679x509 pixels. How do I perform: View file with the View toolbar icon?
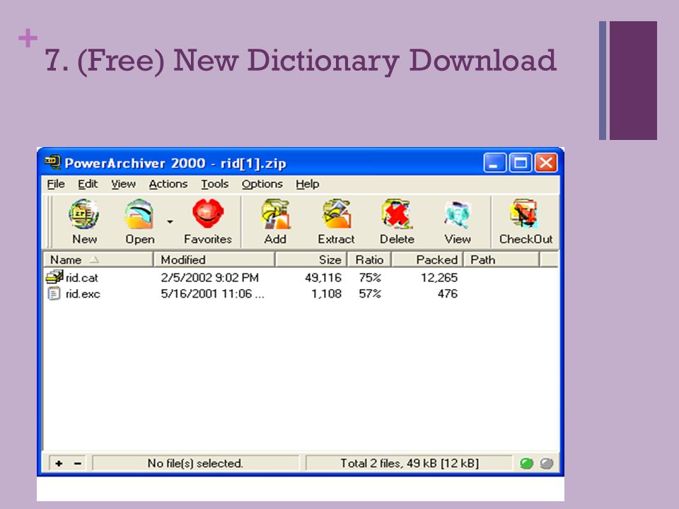coord(458,215)
